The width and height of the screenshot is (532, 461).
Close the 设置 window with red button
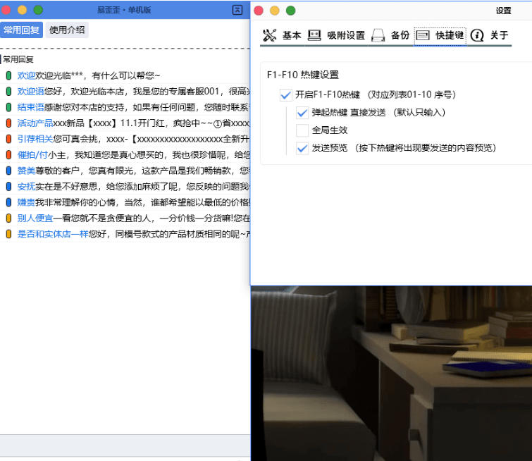coord(259,11)
